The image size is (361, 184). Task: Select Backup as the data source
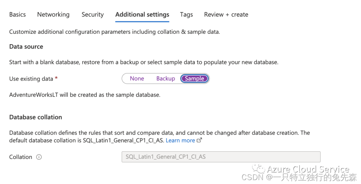(x=165, y=79)
